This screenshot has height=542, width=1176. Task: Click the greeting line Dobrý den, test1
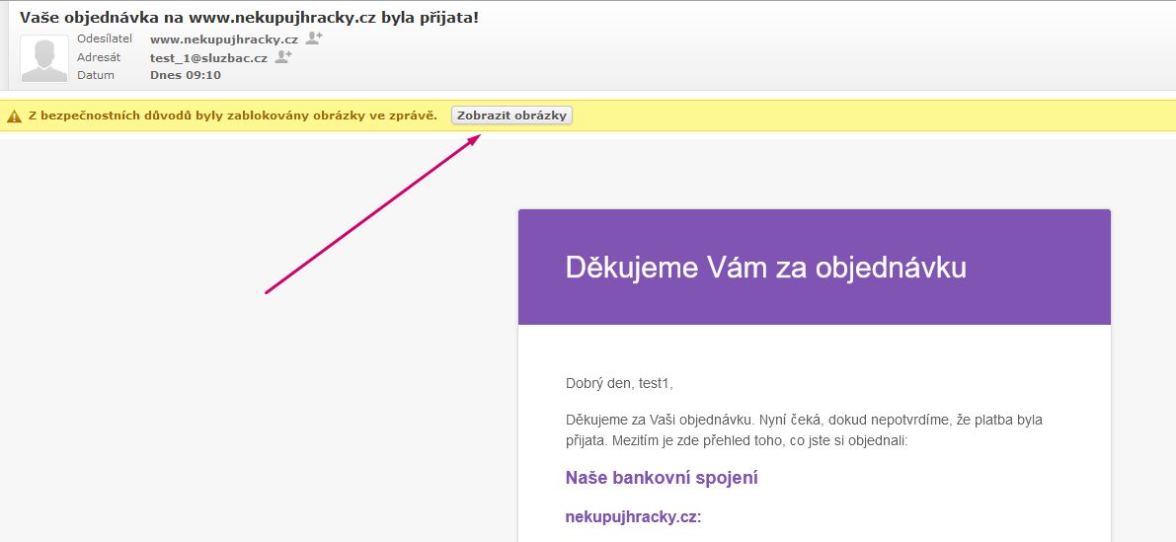pos(619,383)
